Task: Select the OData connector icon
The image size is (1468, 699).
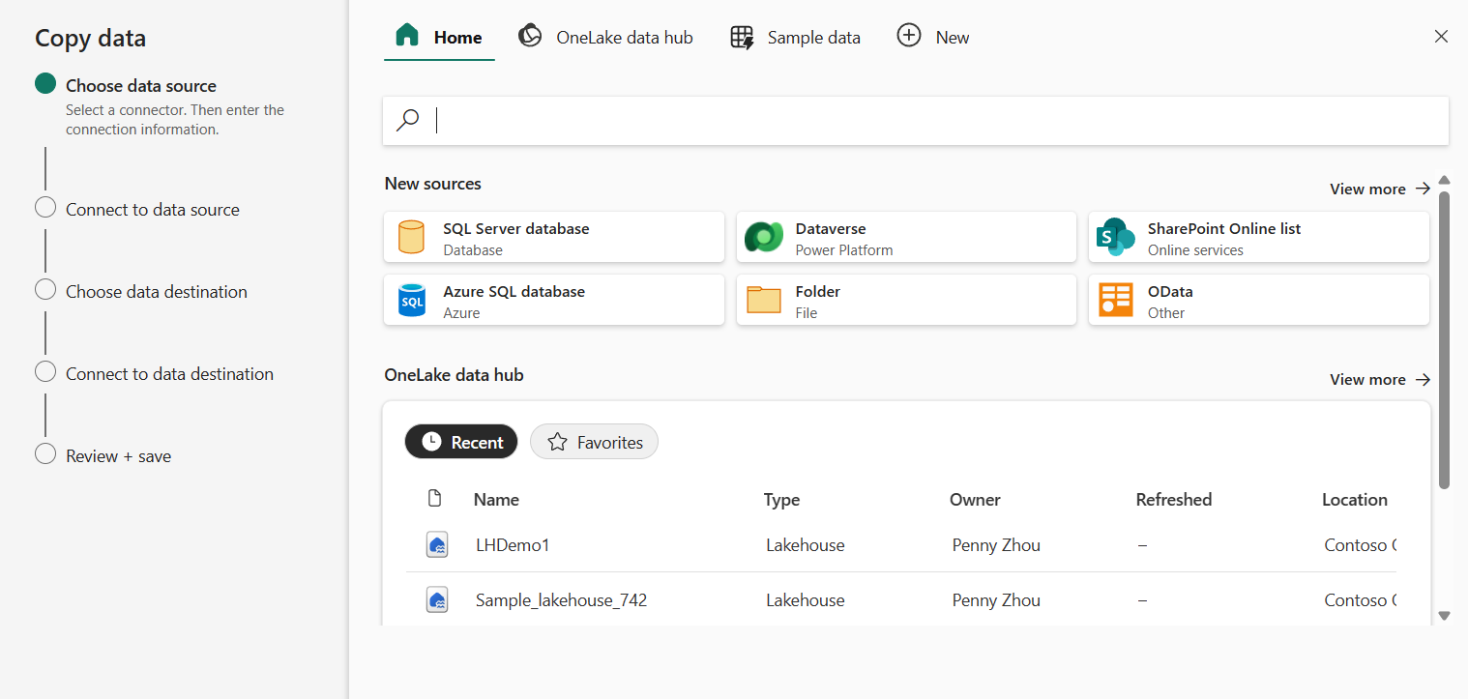Action: (1116, 300)
